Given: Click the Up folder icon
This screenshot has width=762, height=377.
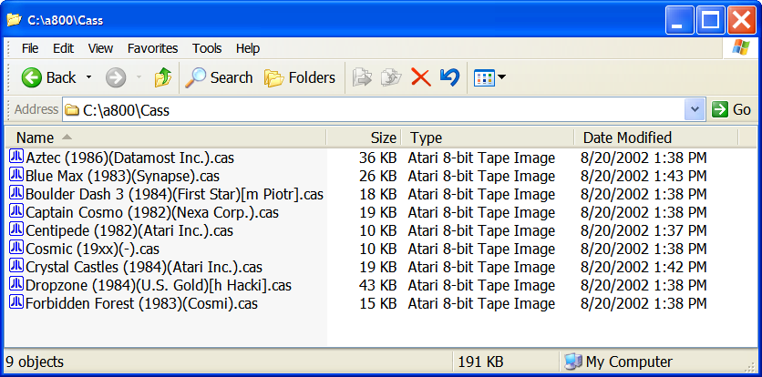Looking at the screenshot, I should coord(163,77).
